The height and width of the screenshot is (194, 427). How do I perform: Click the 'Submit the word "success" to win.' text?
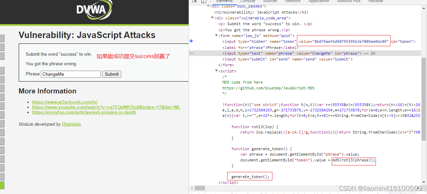click(x=59, y=54)
